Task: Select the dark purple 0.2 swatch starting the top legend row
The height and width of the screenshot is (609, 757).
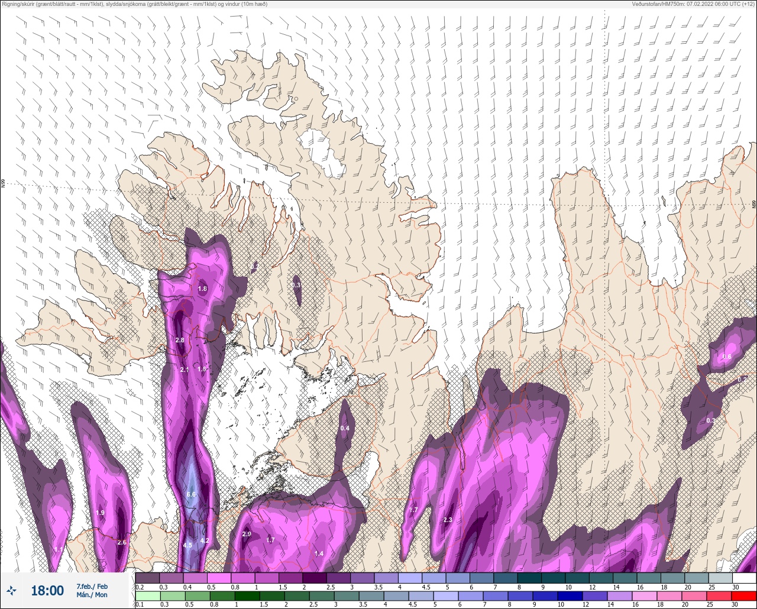Action: pyautogui.click(x=148, y=578)
